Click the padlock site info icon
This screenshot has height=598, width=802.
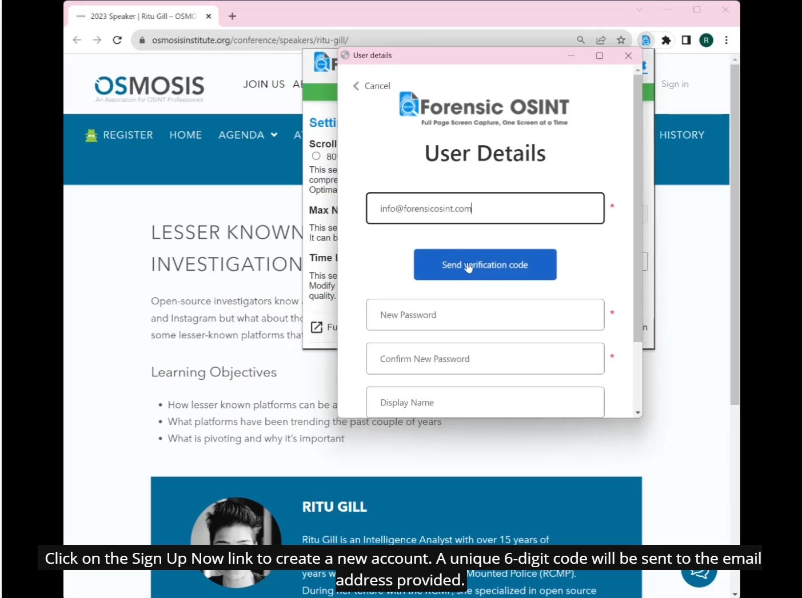click(x=142, y=40)
